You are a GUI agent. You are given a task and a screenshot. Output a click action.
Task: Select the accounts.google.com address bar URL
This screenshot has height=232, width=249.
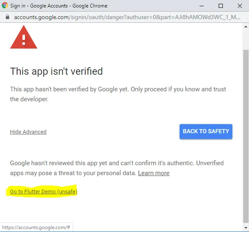coord(127,17)
